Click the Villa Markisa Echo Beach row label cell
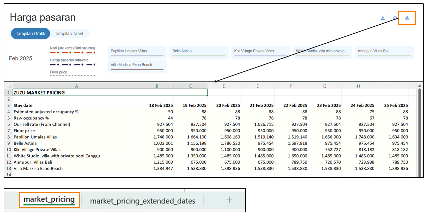 point(76,169)
